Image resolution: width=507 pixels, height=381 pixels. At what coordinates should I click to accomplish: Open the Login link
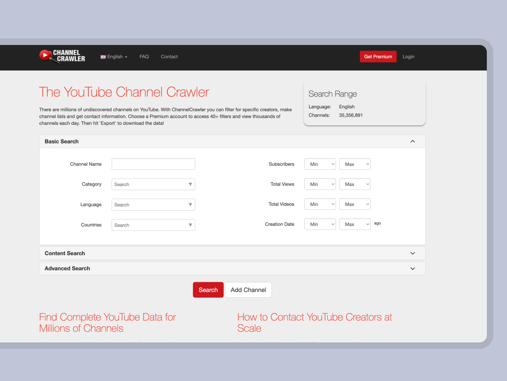coord(408,56)
